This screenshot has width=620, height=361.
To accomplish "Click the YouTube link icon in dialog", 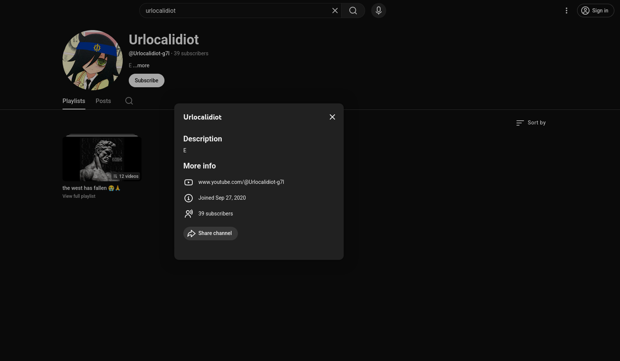I will [x=189, y=182].
